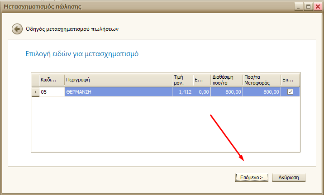Click the row indicator arrow for row 05
This screenshot has width=324, height=195.
pos(35,92)
